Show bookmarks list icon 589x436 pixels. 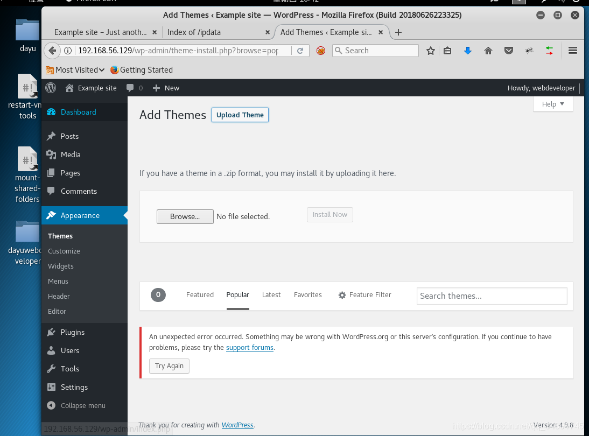tap(447, 50)
